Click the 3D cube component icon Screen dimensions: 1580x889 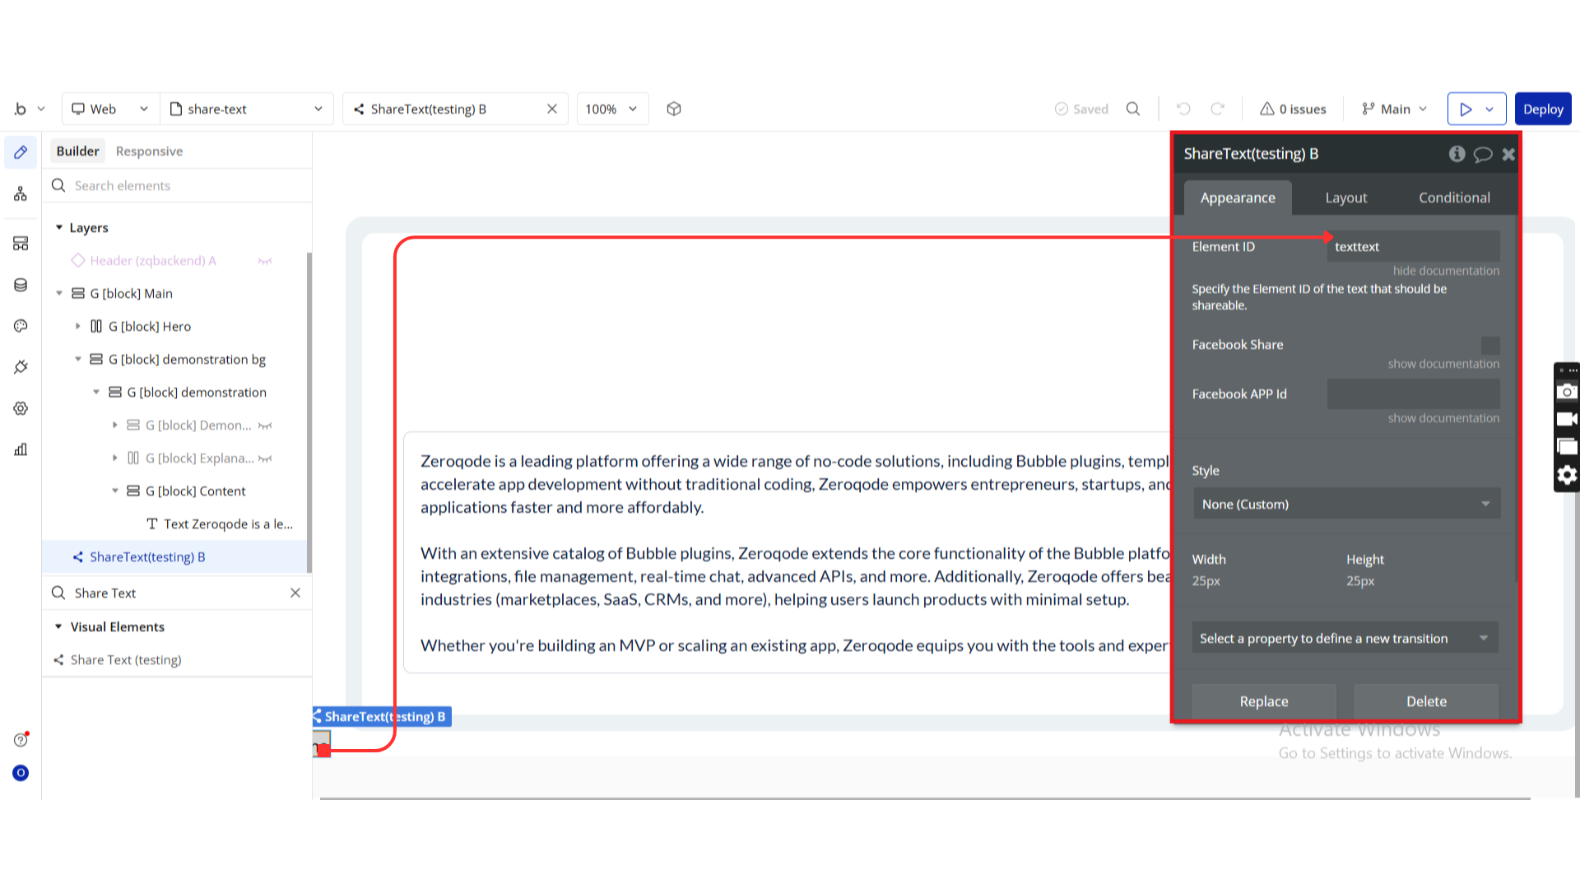(674, 109)
